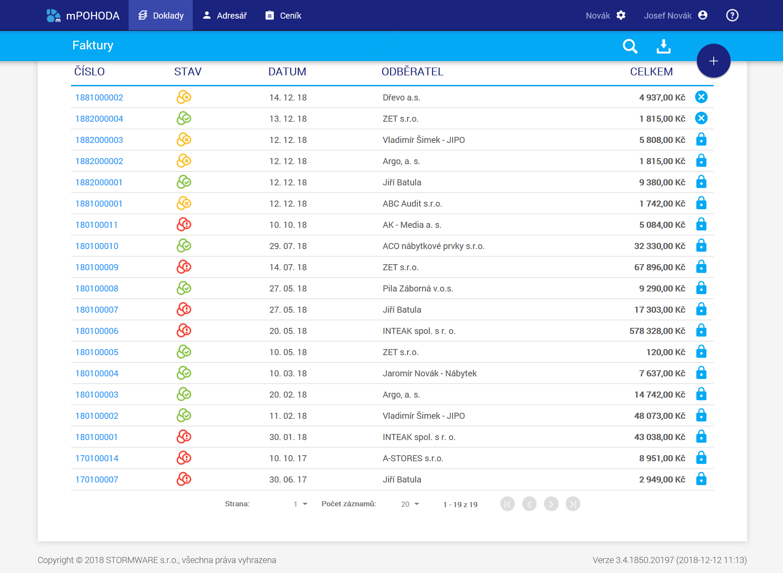Image resolution: width=783 pixels, height=573 pixels.
Task: Click amount 120,00 Kč
Action: click(x=666, y=352)
